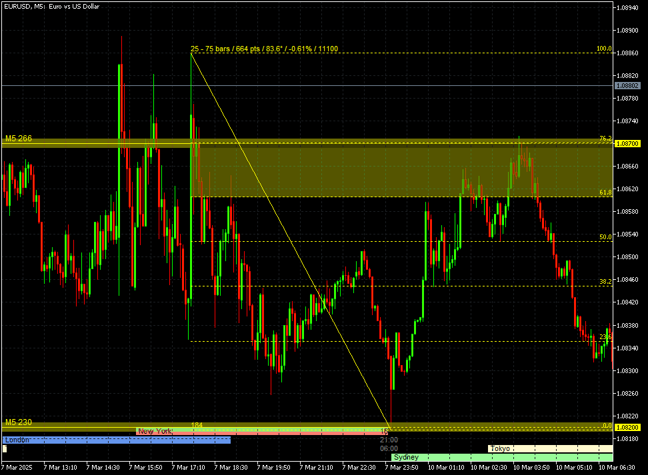Click the 1.08860 price scale value

coord(627,53)
